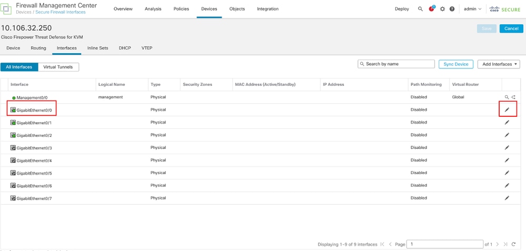Switch to the Routing tab
This screenshot has width=526, height=251.
38,48
